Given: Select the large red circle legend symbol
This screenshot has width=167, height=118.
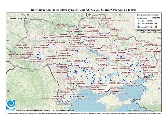Looking at the screenshot, I should [x=156, y=23].
